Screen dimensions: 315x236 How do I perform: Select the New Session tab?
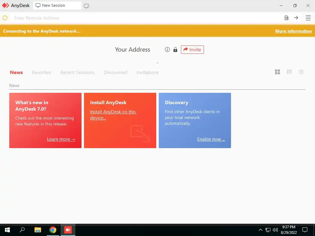click(57, 6)
